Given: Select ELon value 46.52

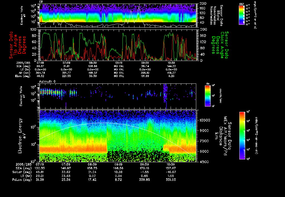Looking at the screenshot, I should 40,76.
